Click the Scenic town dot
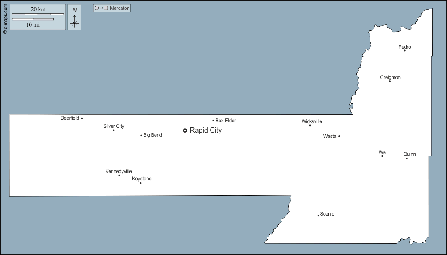This screenshot has height=255, width=447. coord(318,216)
